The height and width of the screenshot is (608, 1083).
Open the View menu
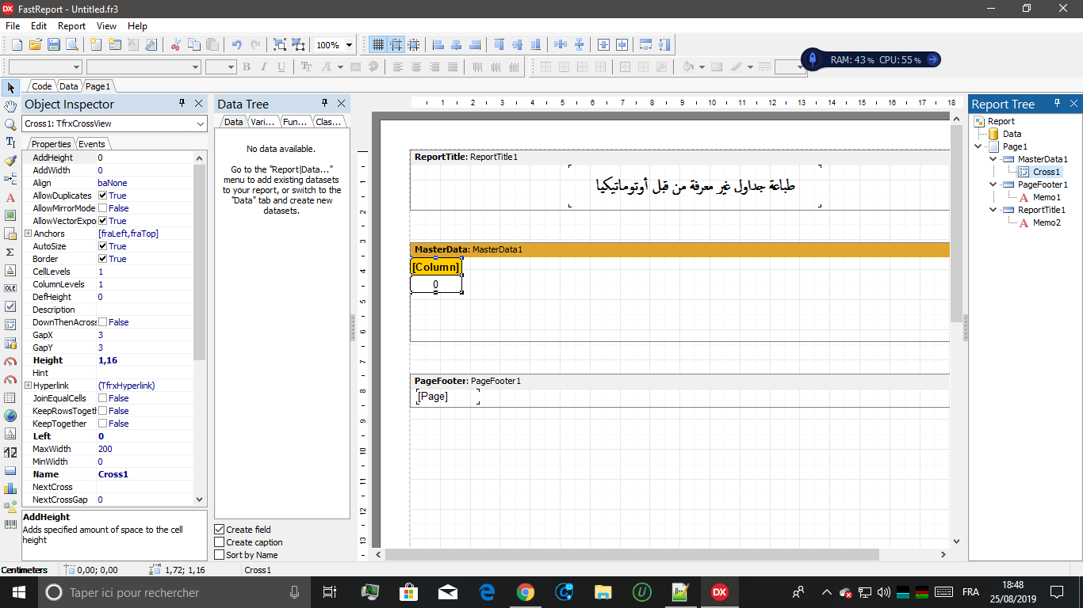(x=106, y=26)
